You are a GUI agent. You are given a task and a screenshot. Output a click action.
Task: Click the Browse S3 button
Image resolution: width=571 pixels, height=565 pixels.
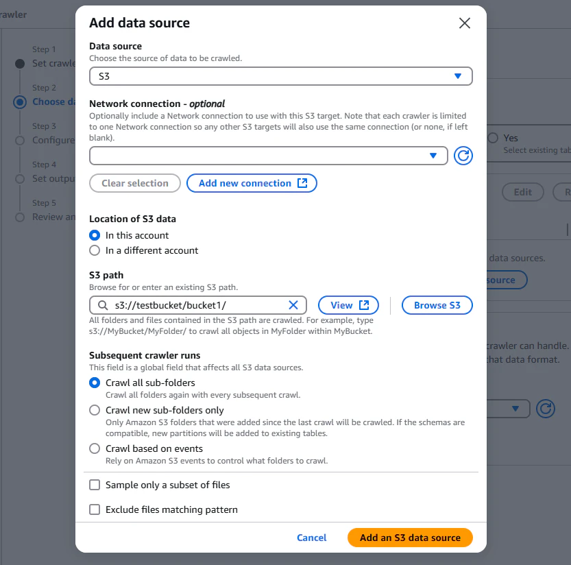point(437,305)
